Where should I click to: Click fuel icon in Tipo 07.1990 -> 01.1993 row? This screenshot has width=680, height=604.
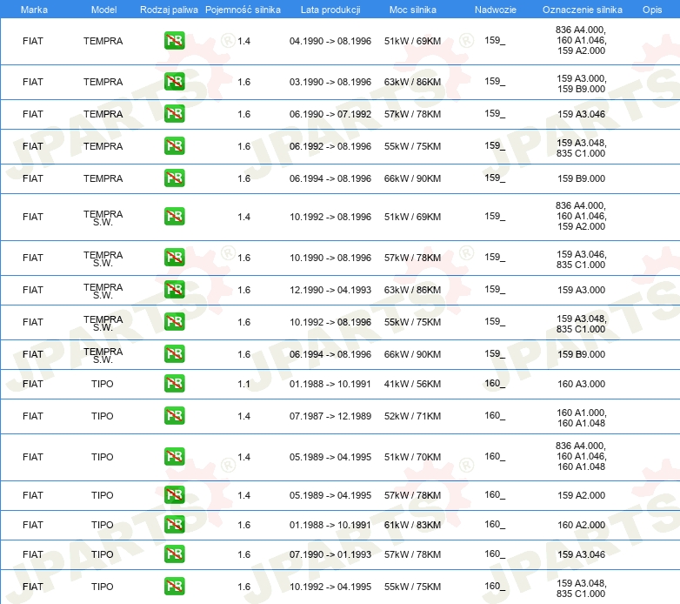pyautogui.click(x=174, y=554)
